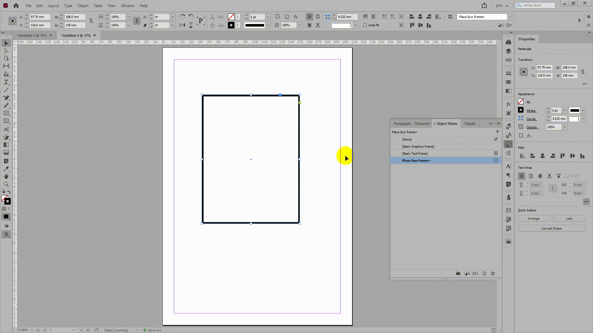Select the Scissors tool
This screenshot has height=333, width=593.
[6, 129]
